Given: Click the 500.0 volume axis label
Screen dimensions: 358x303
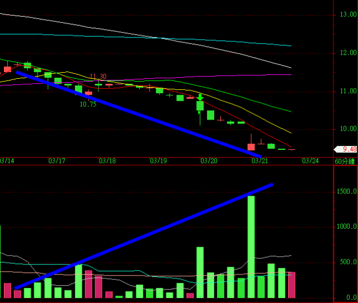Looking at the screenshot, I should coord(348,262).
